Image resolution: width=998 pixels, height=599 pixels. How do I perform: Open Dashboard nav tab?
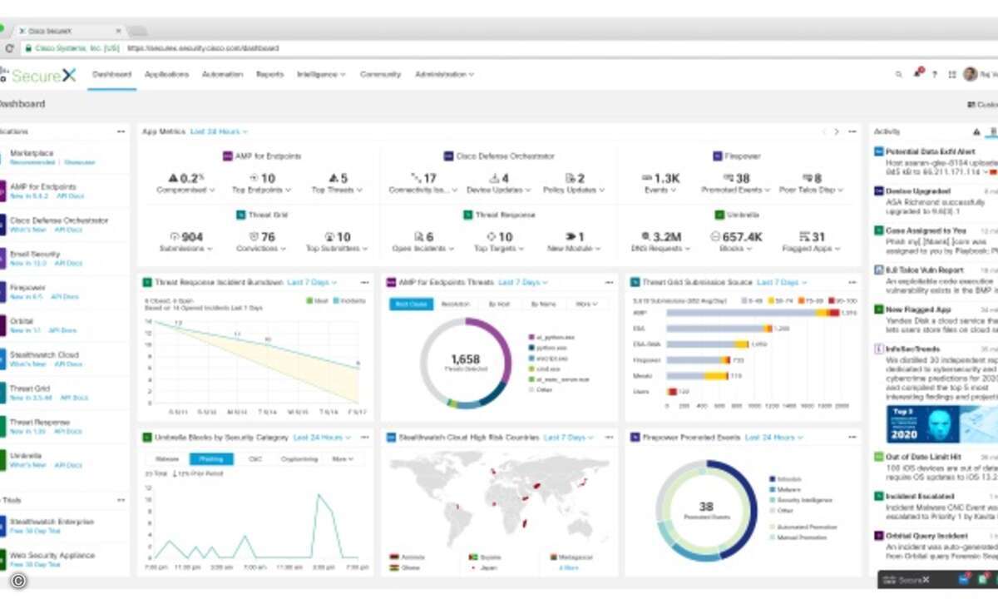pos(111,74)
